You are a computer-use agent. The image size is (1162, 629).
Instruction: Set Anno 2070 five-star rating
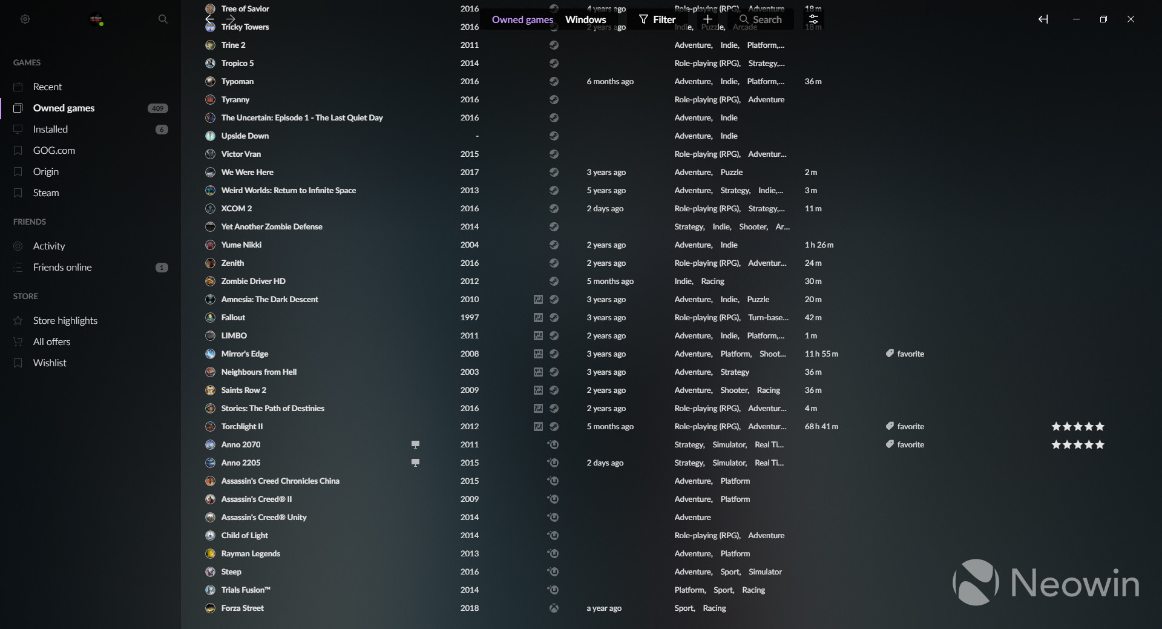point(1078,444)
